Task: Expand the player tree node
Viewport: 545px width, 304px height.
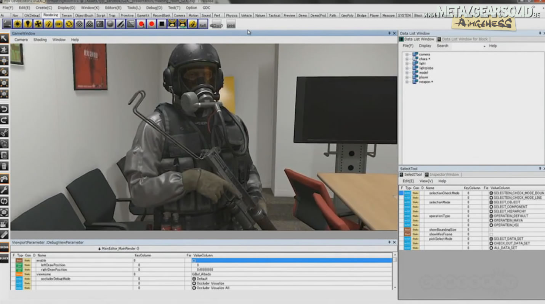Action: click(x=407, y=77)
